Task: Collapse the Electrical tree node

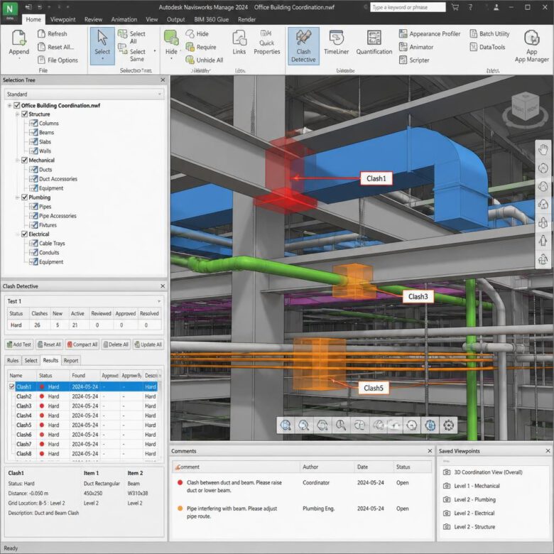Action: 17,234
